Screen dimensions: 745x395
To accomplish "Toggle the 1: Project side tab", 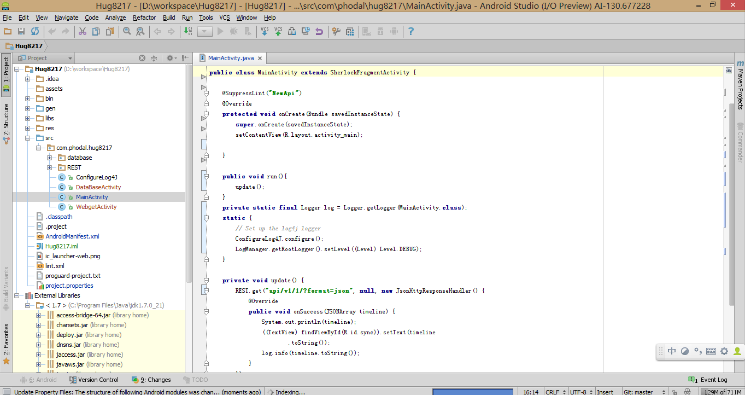I will pos(6,75).
